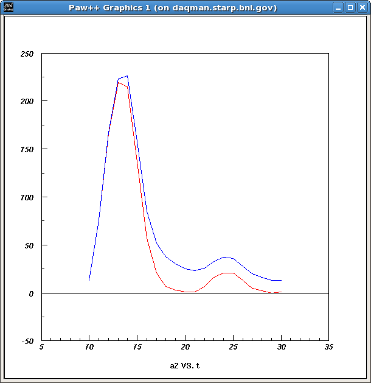Click the y-axis label -50
The height and width of the screenshot is (383, 371).
(x=27, y=341)
